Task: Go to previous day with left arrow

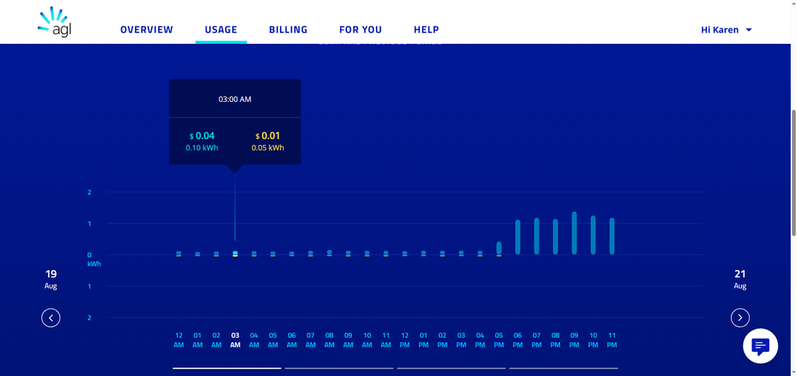Action: 51,318
